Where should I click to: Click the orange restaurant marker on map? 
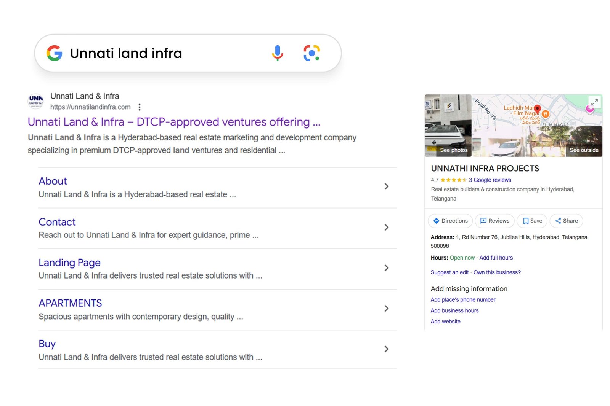[x=546, y=114]
